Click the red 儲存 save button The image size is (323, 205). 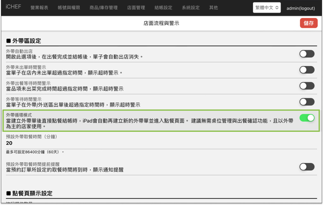pyautogui.click(x=308, y=23)
